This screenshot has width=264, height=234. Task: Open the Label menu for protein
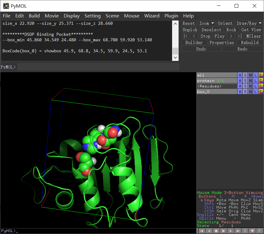point(255,80)
